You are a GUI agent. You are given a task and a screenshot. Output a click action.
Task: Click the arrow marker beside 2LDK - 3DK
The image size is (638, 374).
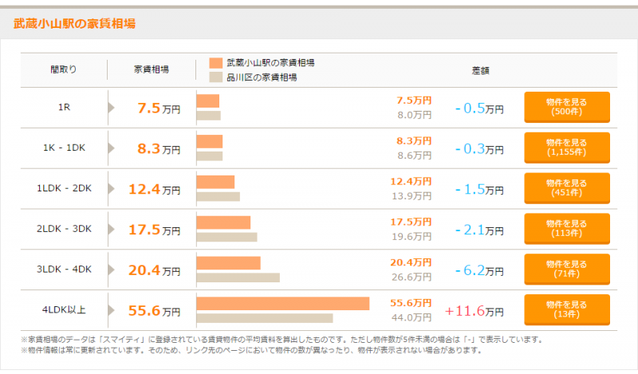click(x=112, y=230)
